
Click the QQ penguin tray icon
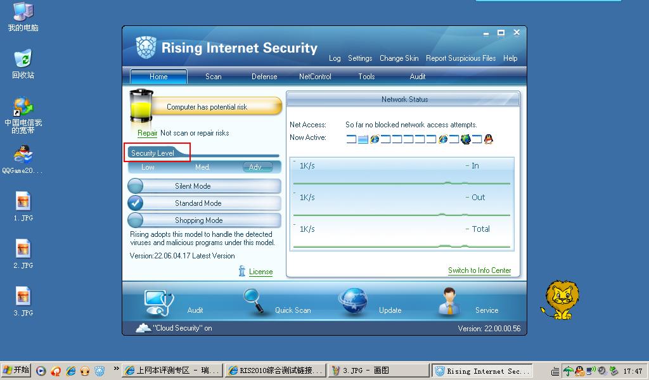pyautogui.click(x=579, y=371)
